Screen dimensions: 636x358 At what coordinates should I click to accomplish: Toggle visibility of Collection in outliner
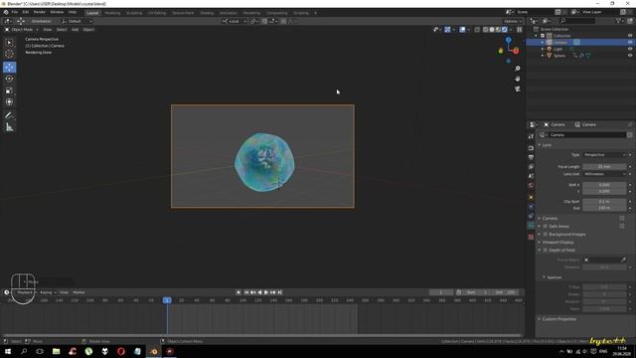[630, 36]
